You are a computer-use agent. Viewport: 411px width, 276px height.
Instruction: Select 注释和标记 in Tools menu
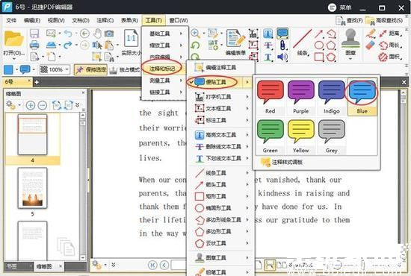click(x=162, y=69)
